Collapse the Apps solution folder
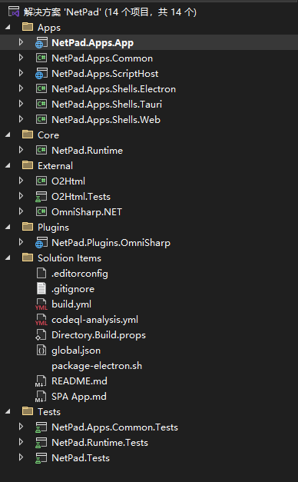Viewport: 298px width, 482px height. (8, 28)
